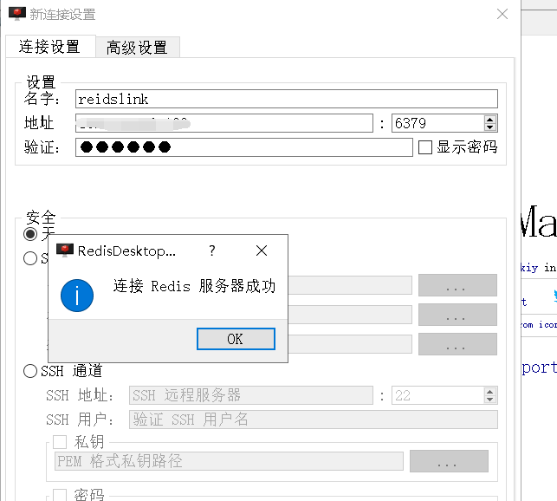Screen dimensions: 557x501
Task: Enable the 显示密码 checkbox
Action: 425,147
